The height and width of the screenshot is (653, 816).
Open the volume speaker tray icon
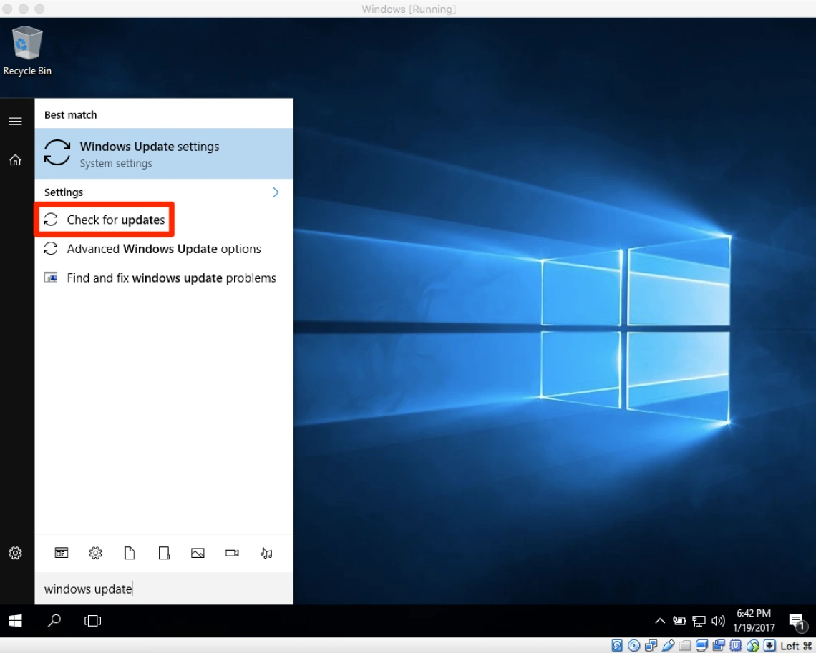(718, 621)
